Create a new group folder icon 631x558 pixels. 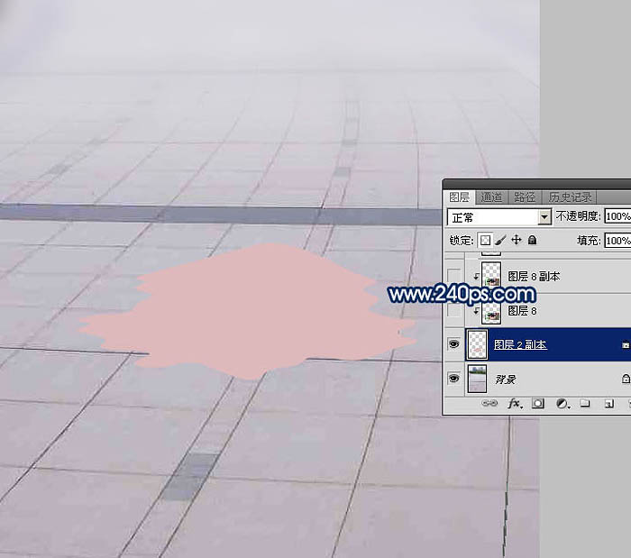click(585, 403)
